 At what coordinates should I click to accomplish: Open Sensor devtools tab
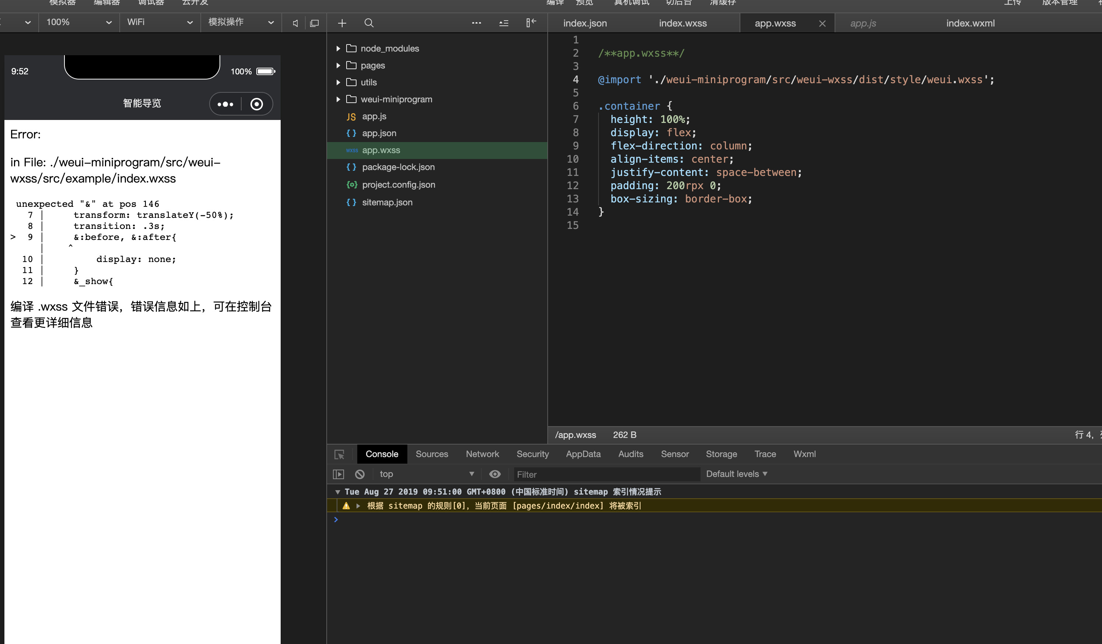[x=674, y=454]
